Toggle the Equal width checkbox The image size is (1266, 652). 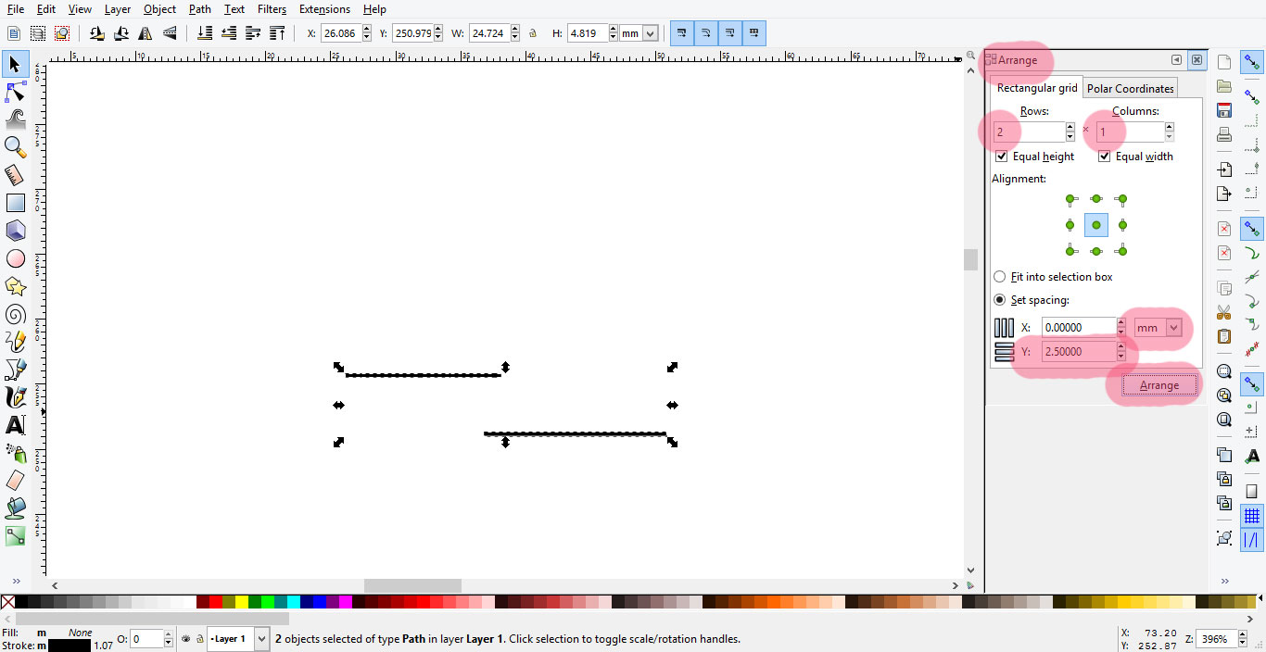click(1104, 157)
